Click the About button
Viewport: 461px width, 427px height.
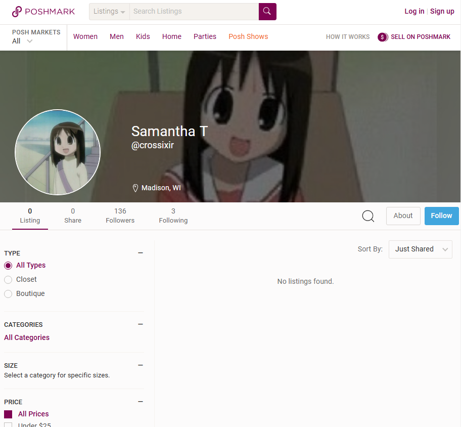coord(403,216)
